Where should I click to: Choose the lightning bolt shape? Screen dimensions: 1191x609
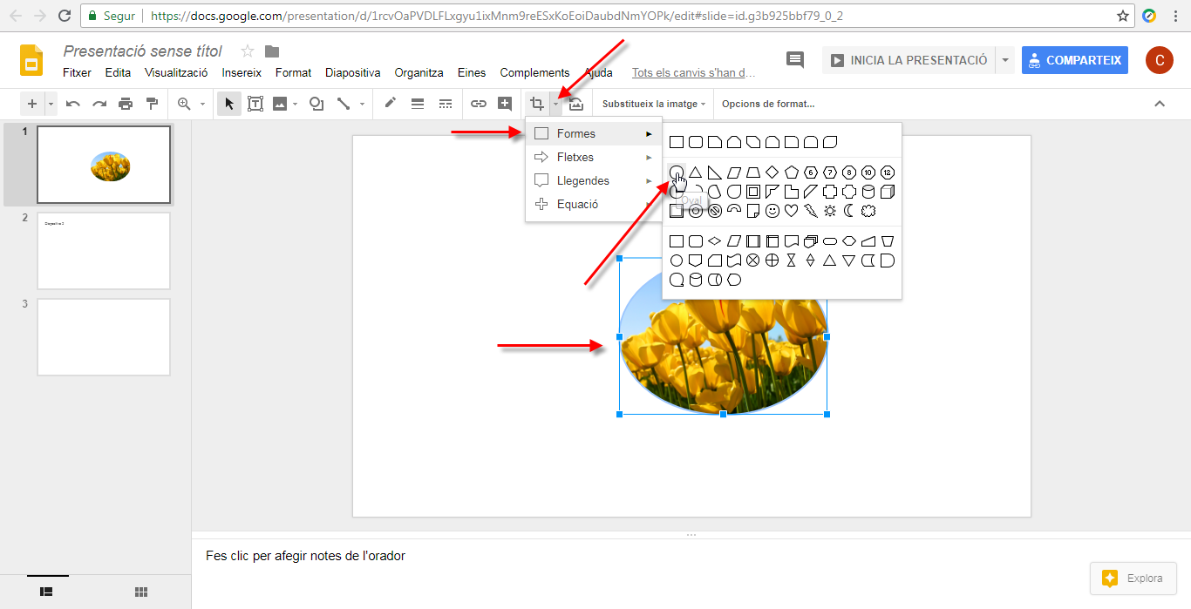(x=811, y=211)
